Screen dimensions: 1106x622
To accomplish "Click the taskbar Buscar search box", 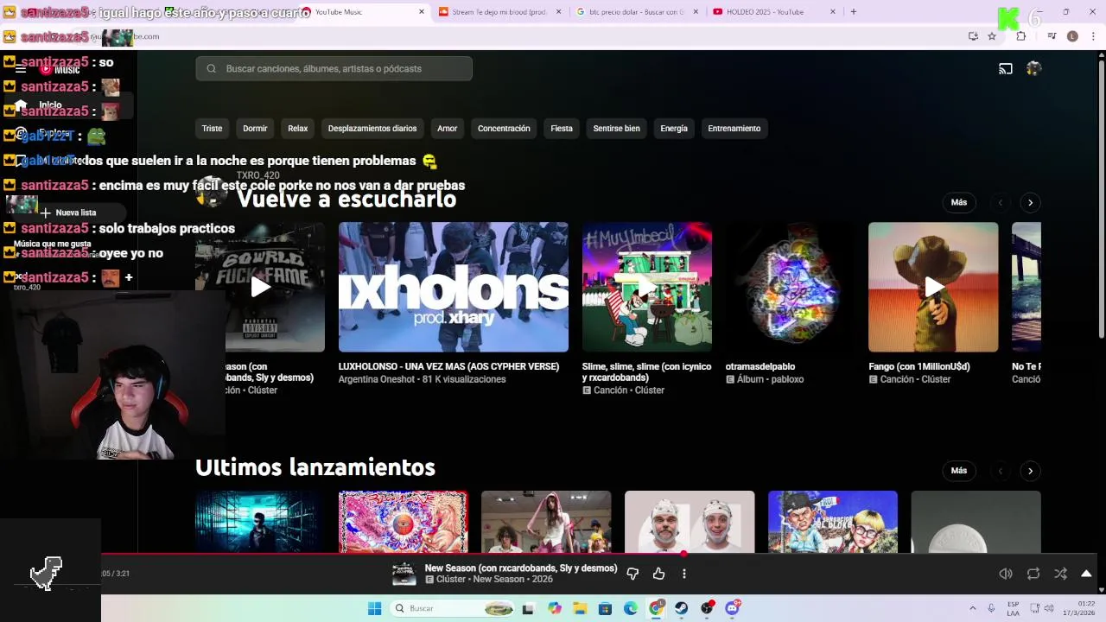I will (453, 609).
